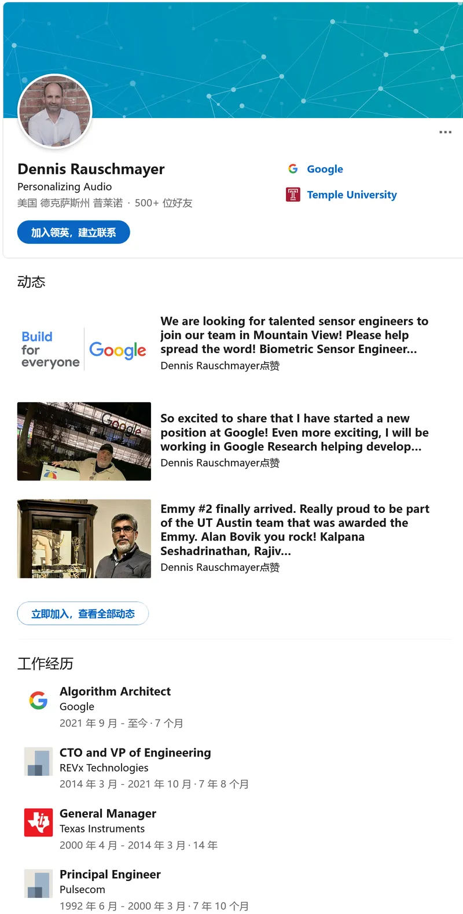
Task: Click the blue 加入领英，建立联系 button
Action: pos(74,232)
